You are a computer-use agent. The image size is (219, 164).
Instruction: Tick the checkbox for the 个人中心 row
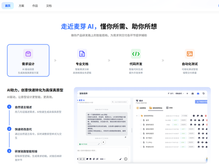click(141, 142)
